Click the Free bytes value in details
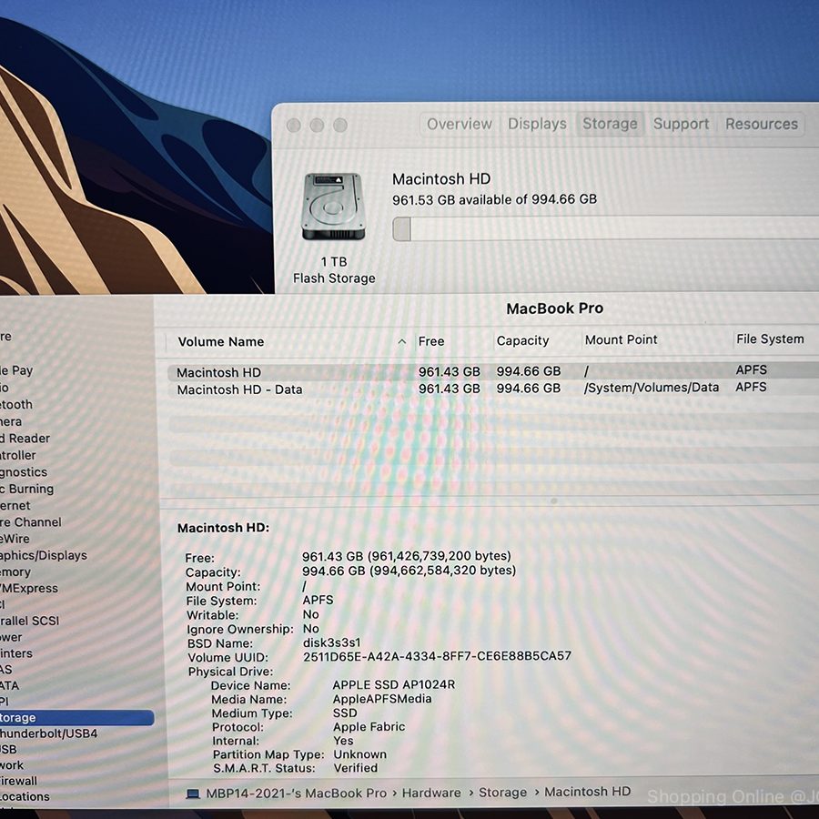 pos(407,556)
